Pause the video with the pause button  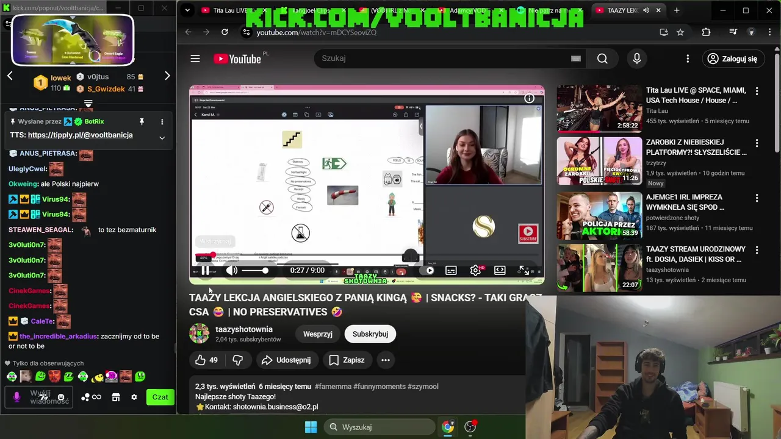(x=206, y=270)
